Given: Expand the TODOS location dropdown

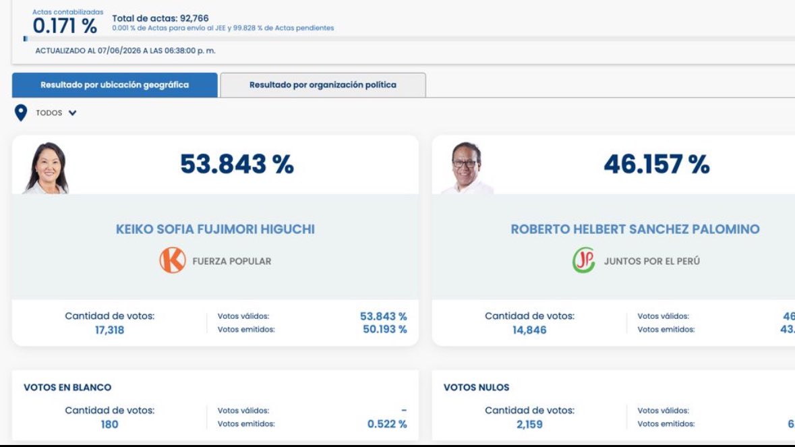Looking at the screenshot, I should (x=73, y=113).
